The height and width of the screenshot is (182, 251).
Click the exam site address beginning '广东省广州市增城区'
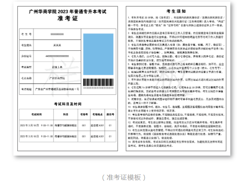coord(57,89)
